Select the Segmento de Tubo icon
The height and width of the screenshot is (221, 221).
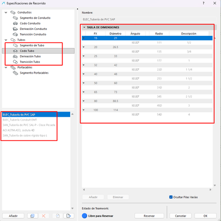(x=15, y=45)
